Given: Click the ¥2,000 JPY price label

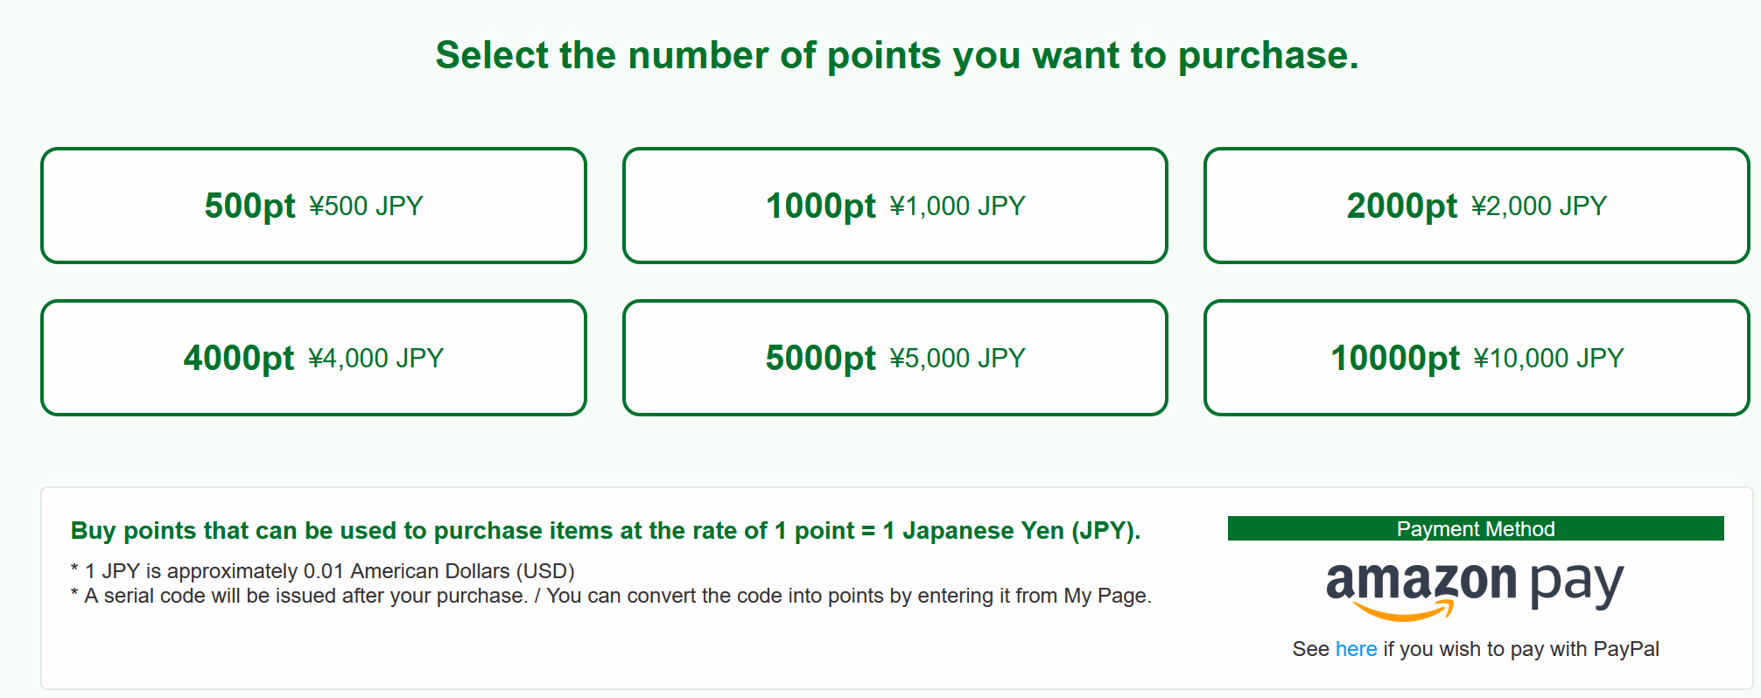Looking at the screenshot, I should pos(1540,206).
